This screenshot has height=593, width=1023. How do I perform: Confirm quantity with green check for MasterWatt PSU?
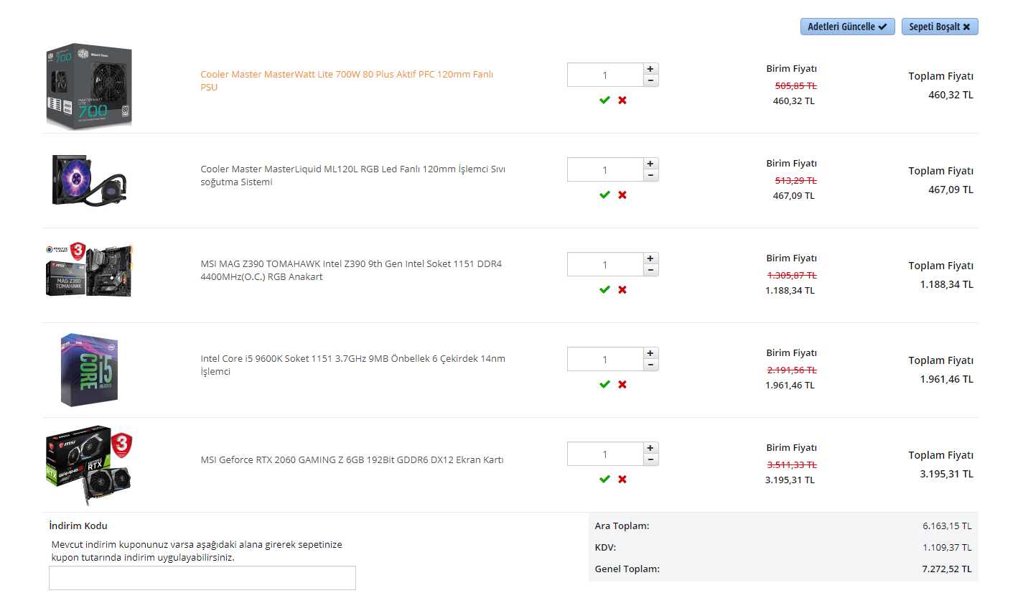tap(604, 100)
